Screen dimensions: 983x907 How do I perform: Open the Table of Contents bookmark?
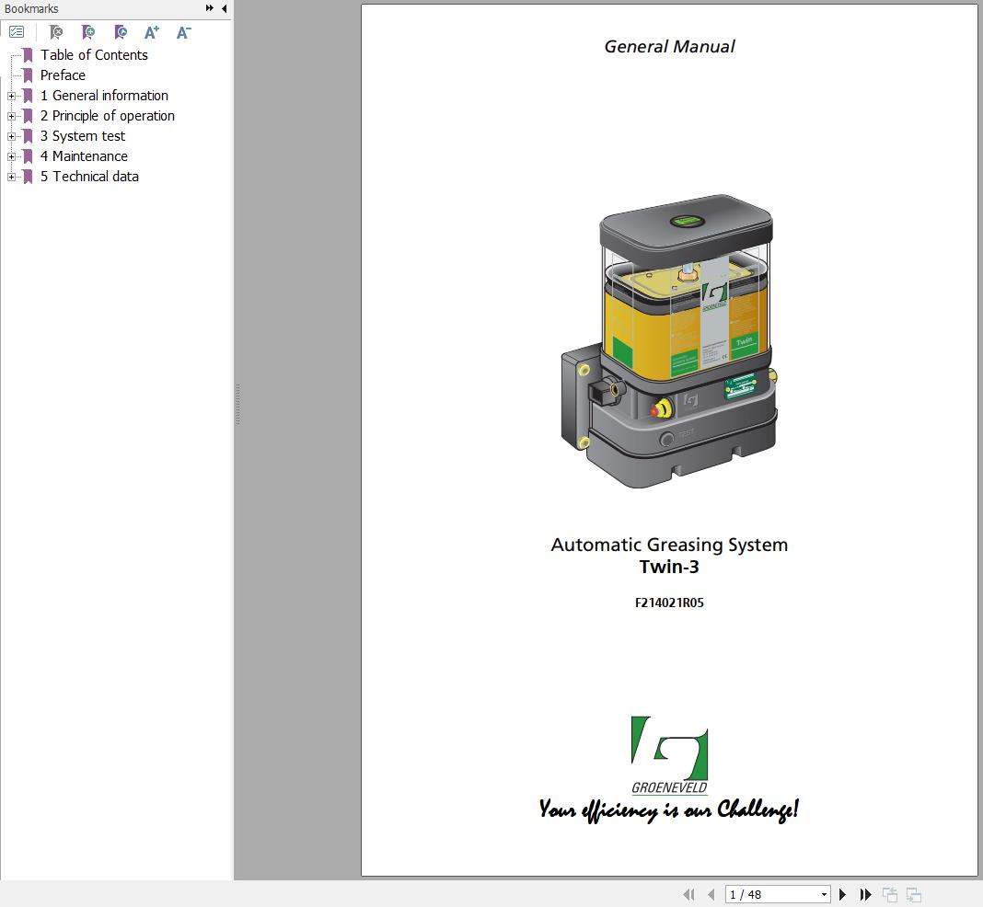coord(93,55)
